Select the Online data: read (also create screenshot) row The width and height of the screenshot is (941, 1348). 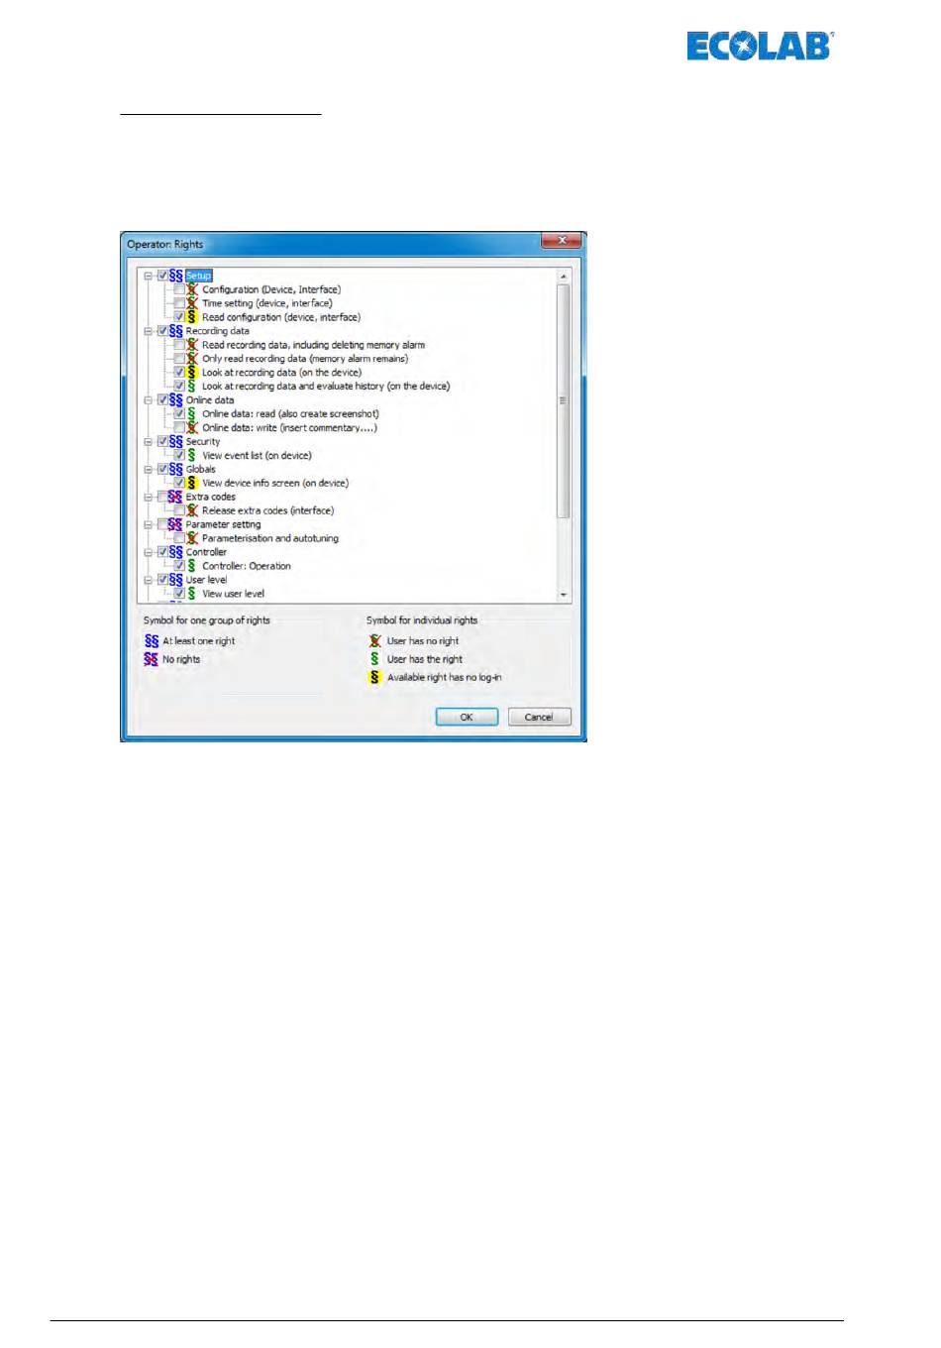[290, 414]
